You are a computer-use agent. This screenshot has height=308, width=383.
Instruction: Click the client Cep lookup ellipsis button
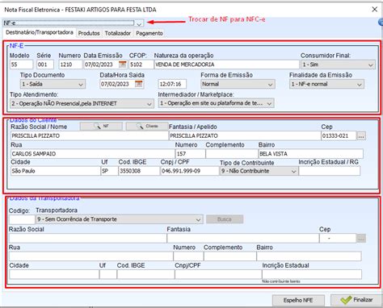[x=361, y=135]
